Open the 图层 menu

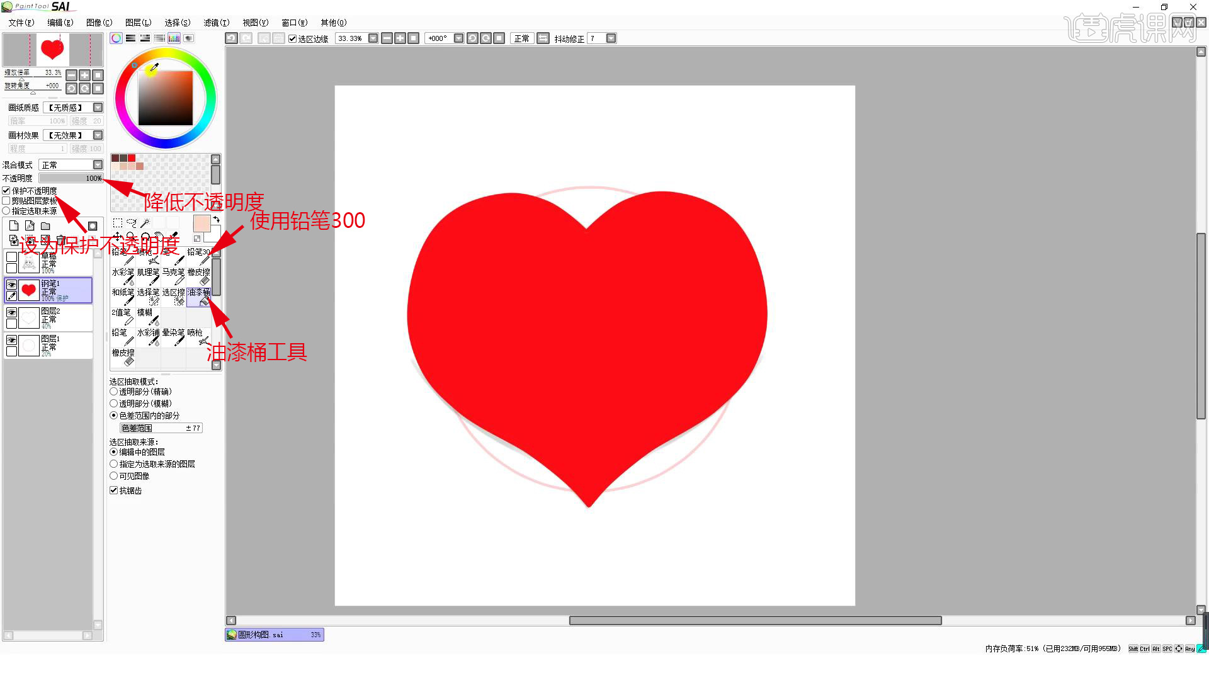point(139,23)
